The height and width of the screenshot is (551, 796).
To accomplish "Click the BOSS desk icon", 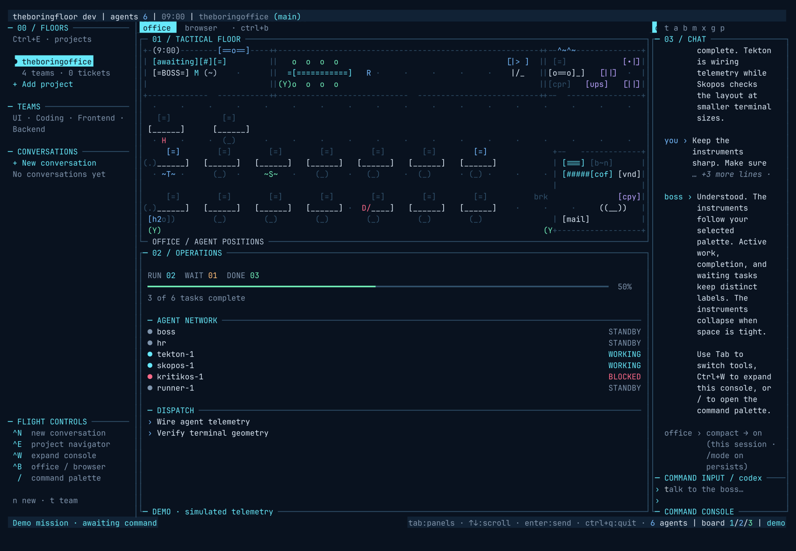I will click(x=171, y=73).
